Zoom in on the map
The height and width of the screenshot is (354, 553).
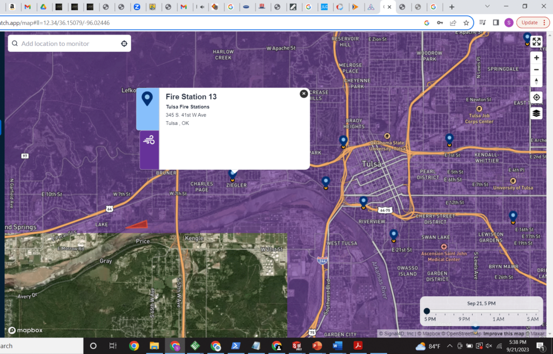[536, 58]
